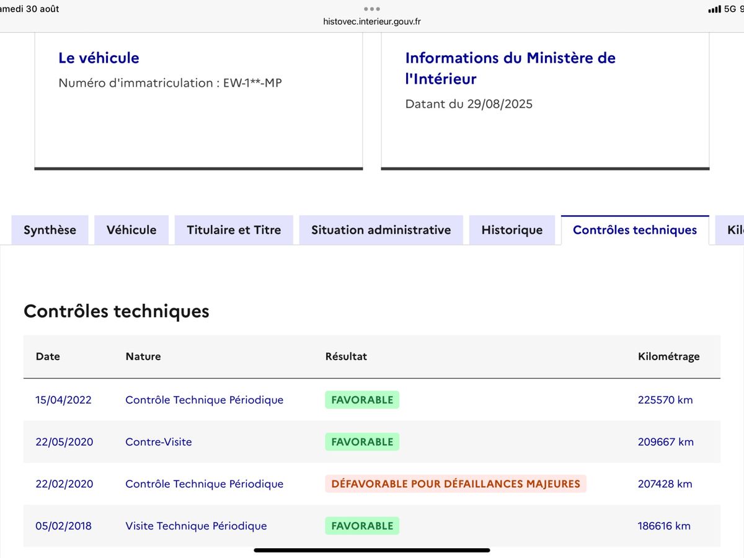The image size is (744, 558).
Task: Tap the histovec.interieur.gouv.fr address bar
Action: [x=372, y=22]
